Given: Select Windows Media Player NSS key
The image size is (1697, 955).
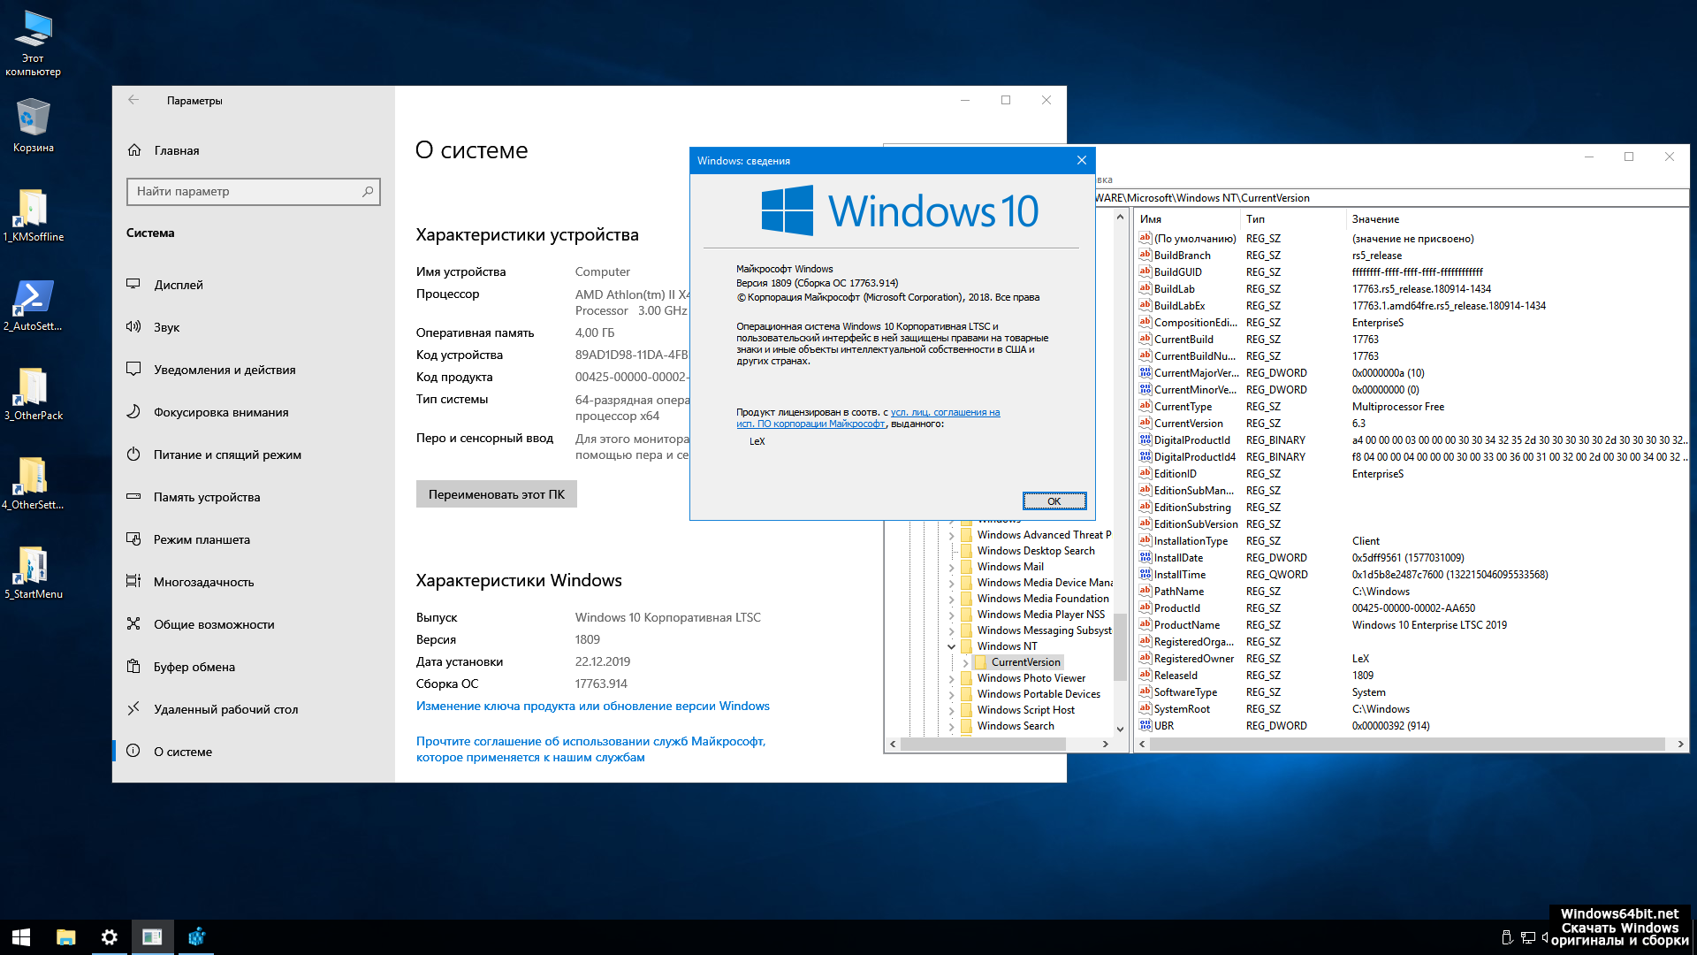Looking at the screenshot, I should click(x=1040, y=615).
